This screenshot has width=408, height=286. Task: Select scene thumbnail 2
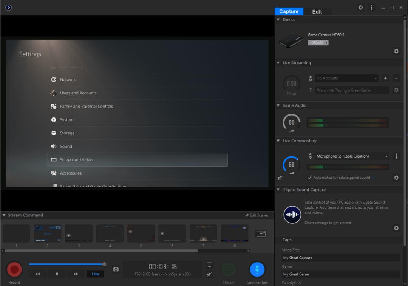coord(47,233)
